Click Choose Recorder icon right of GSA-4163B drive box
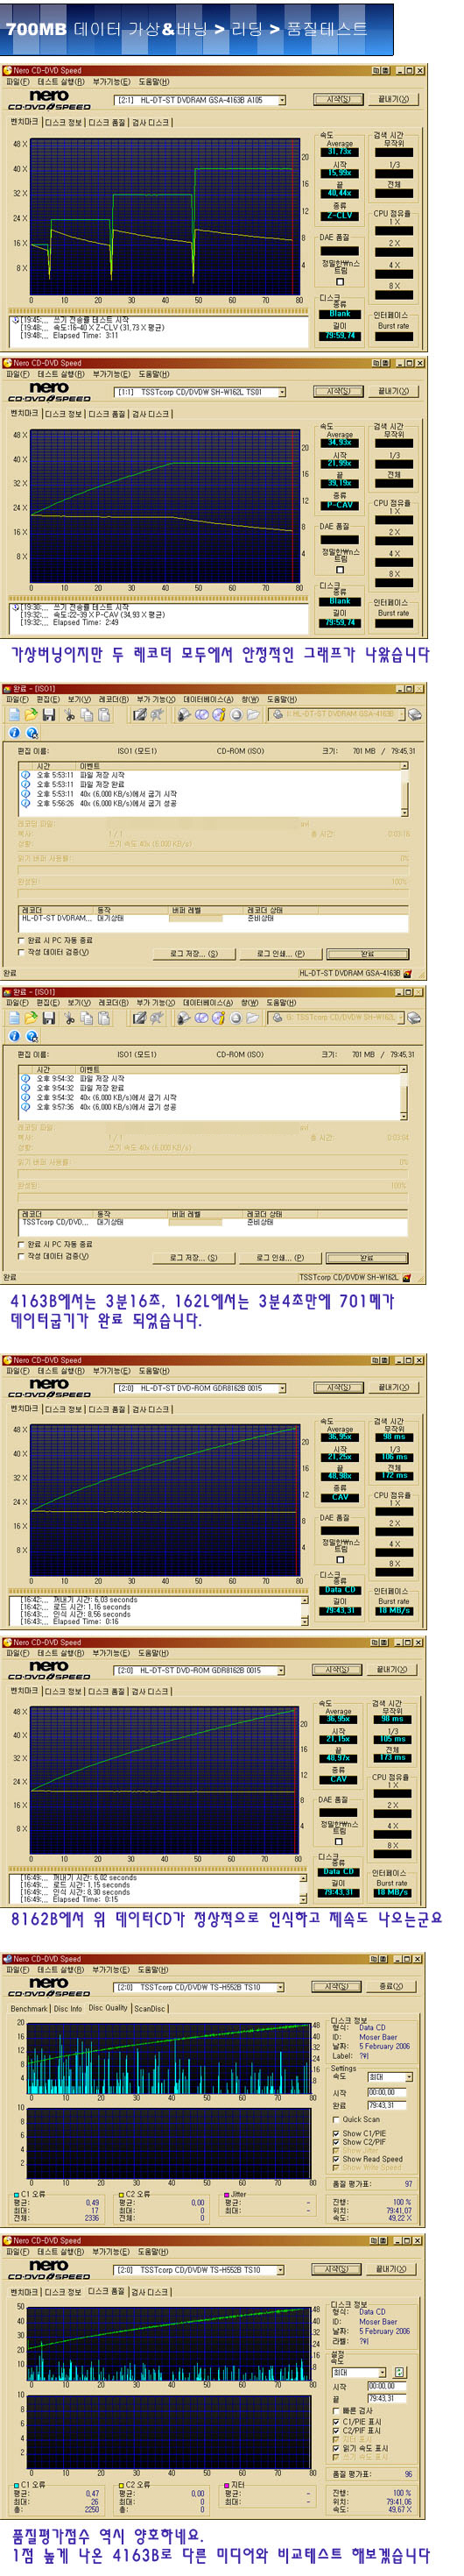Image resolution: width=464 pixels, height=2576 pixels. [x=414, y=714]
